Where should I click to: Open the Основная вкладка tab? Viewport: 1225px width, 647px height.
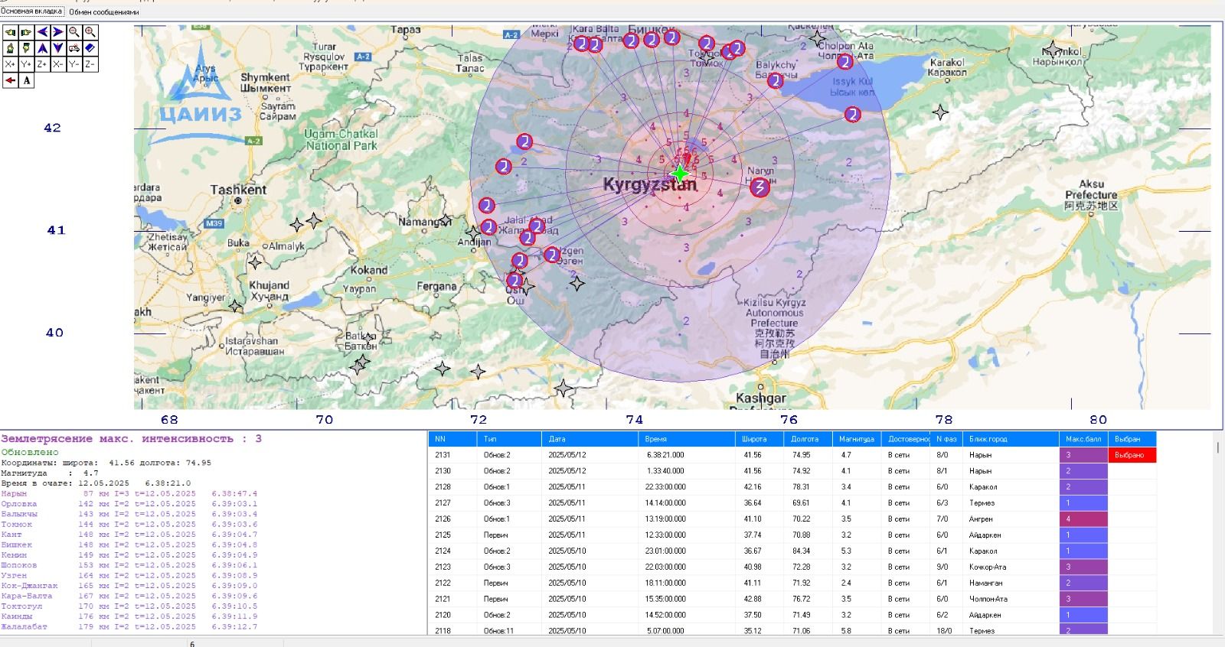pyautogui.click(x=31, y=11)
